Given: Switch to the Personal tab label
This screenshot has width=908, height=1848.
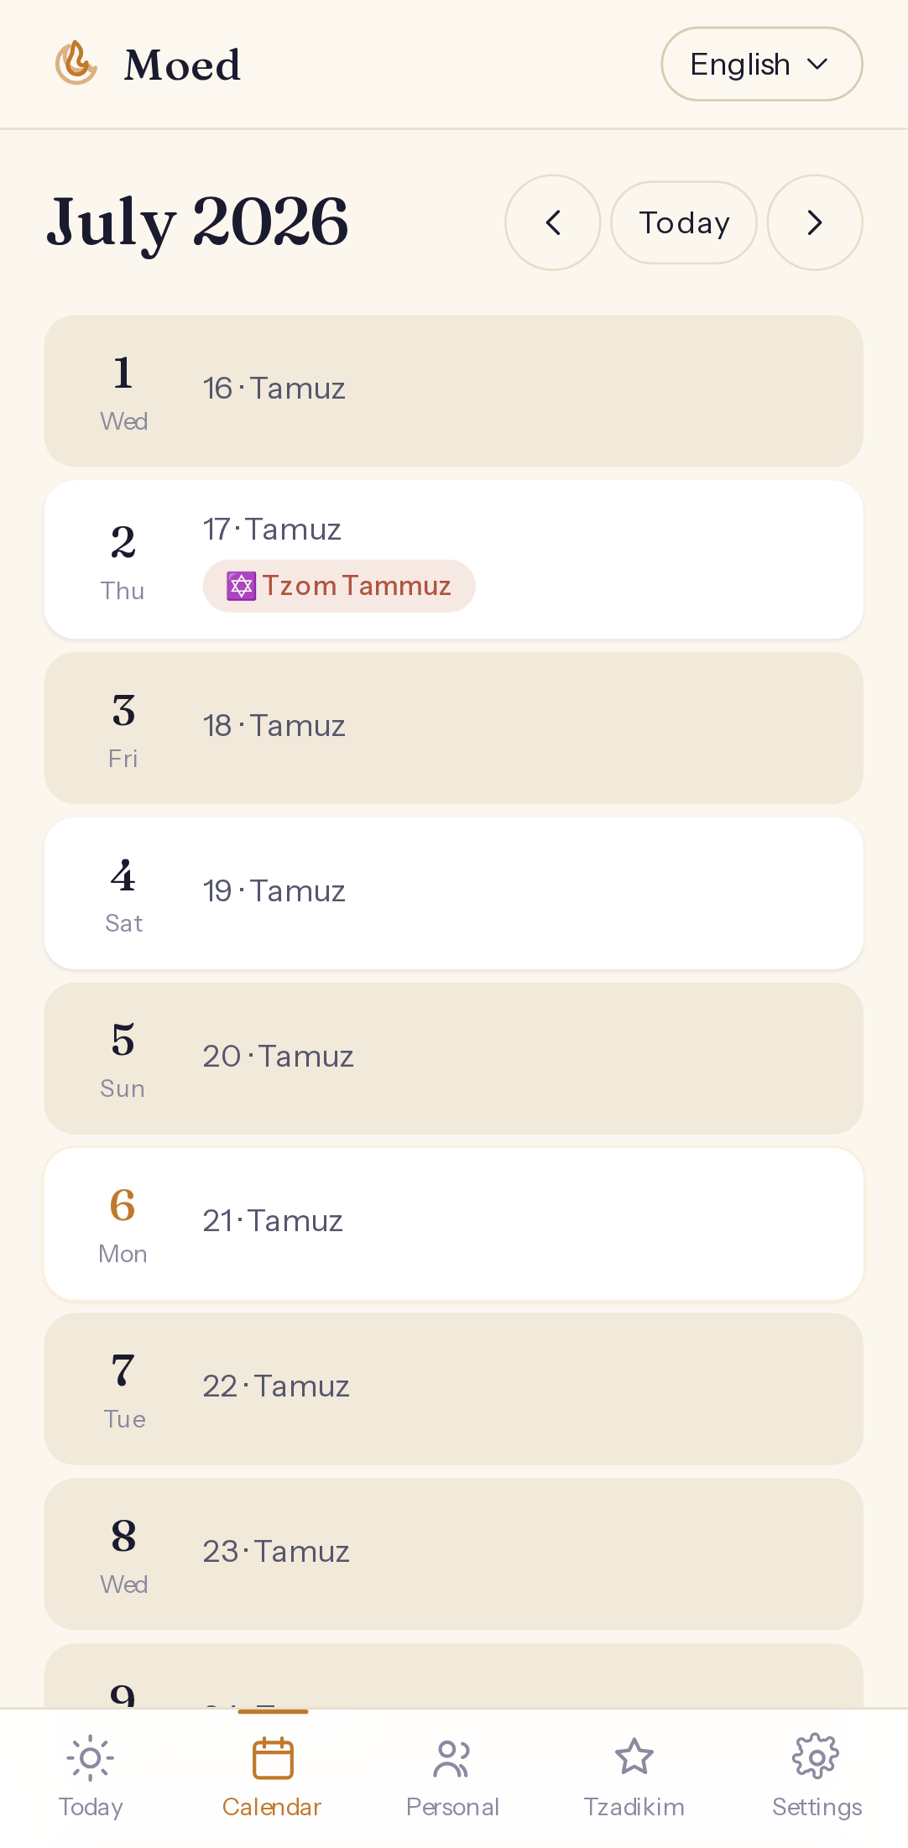Looking at the screenshot, I should click(452, 1807).
